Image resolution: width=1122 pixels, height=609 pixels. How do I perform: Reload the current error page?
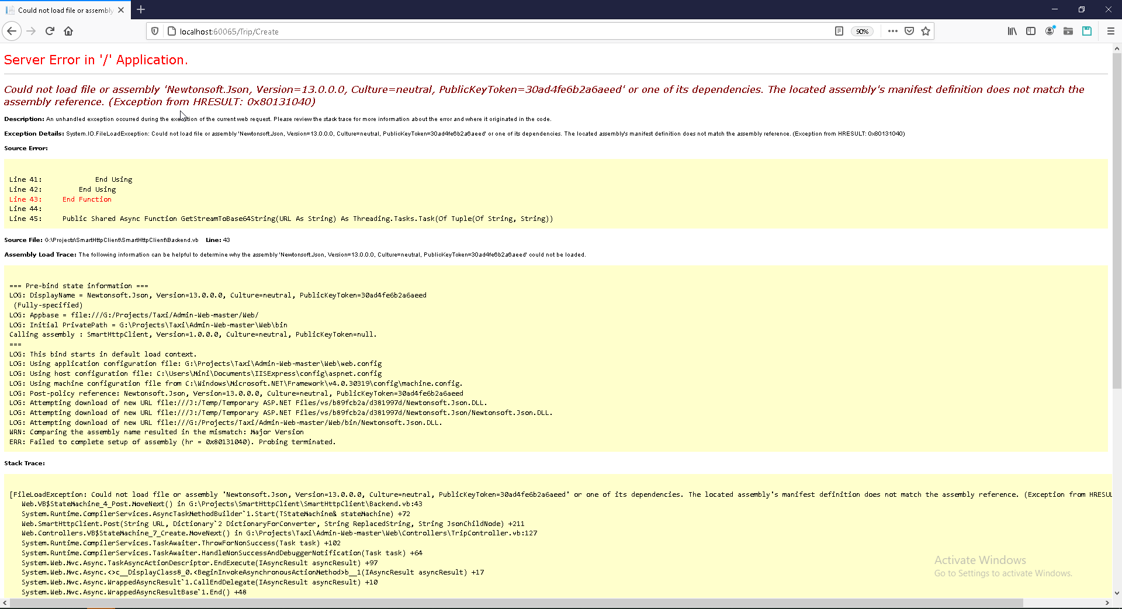(x=50, y=31)
